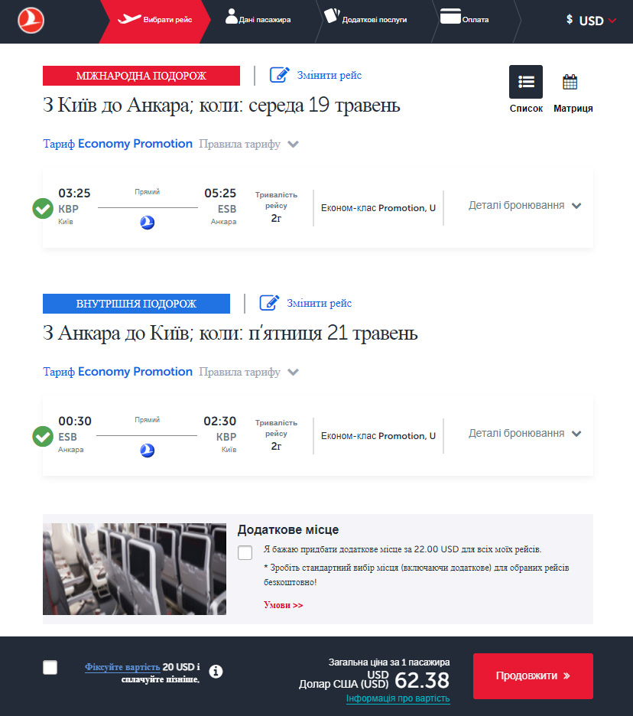Check the Фіксуйте вартість 20 USD box
Screen dimensions: 633x716
(x=50, y=667)
